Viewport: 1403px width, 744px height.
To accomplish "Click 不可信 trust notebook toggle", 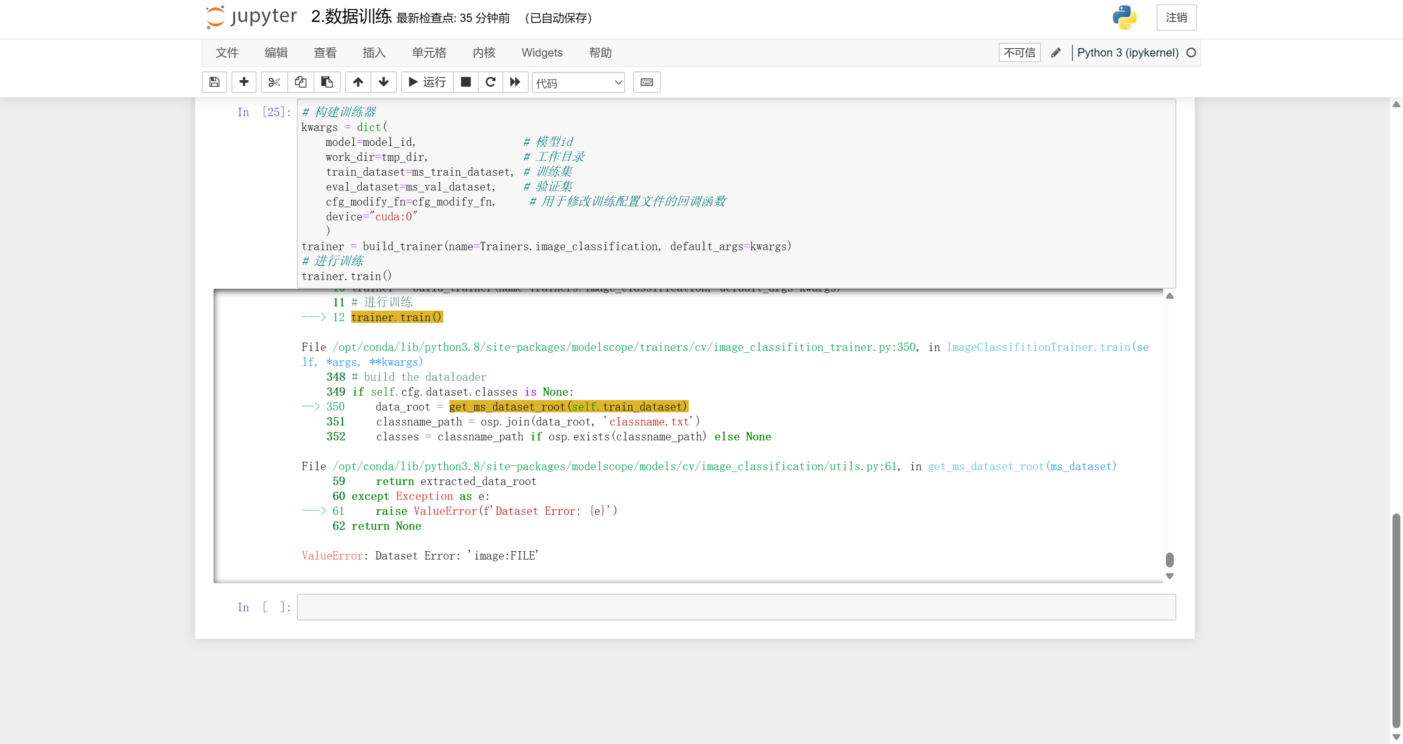I will tap(1018, 53).
